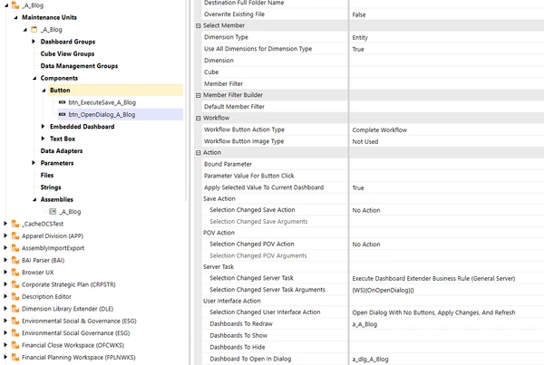Image resolution: width=544 pixels, height=365 pixels.
Task: Click the Bound Parameter value field
Action: coord(446,164)
